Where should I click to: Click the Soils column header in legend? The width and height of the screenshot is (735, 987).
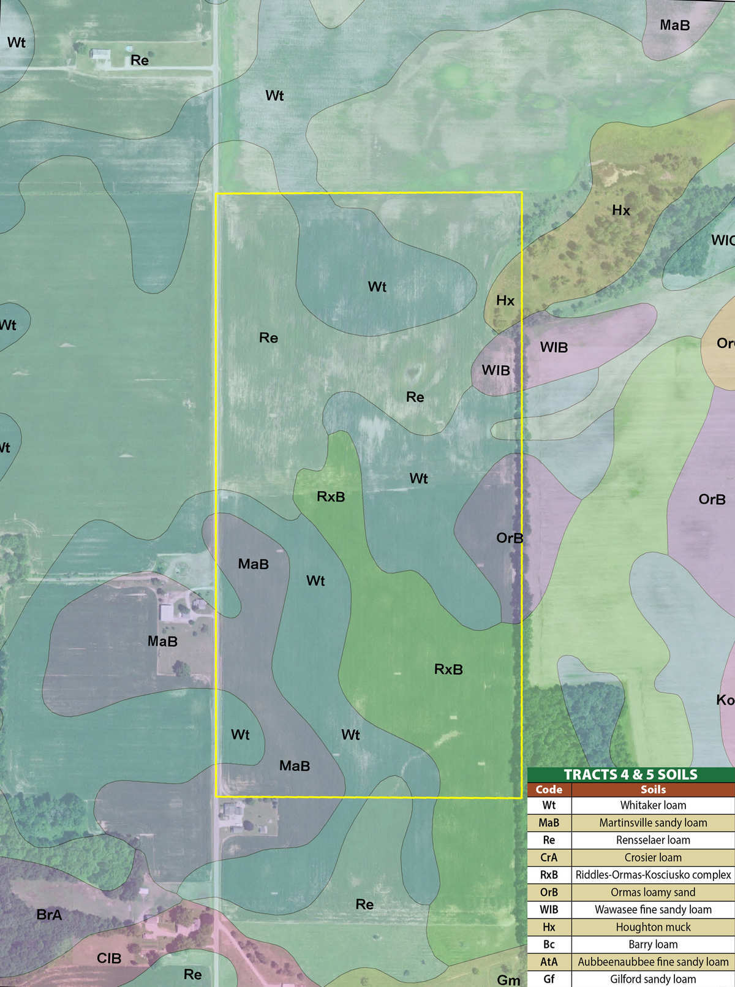pyautogui.click(x=653, y=790)
